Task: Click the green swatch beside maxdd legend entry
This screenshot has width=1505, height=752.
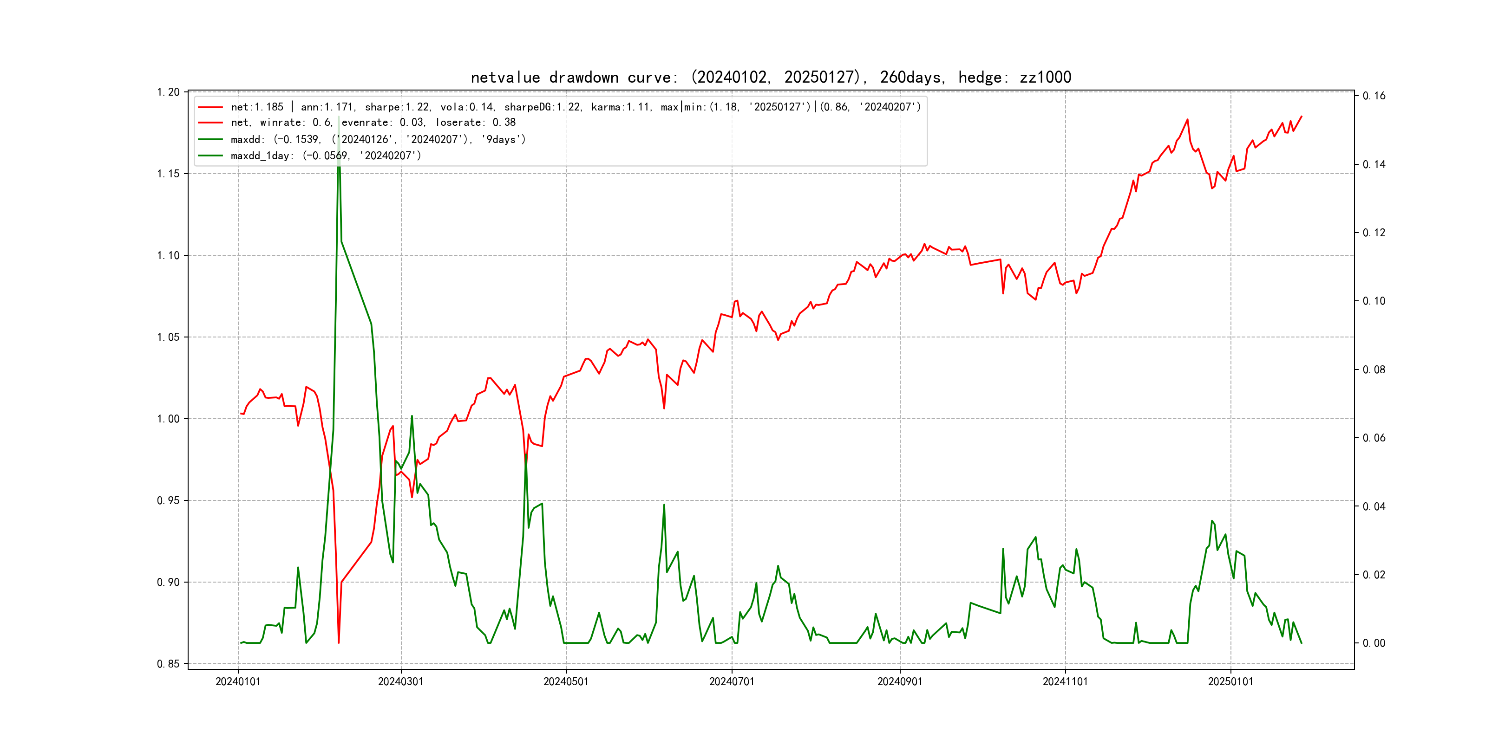Action: tap(210, 140)
